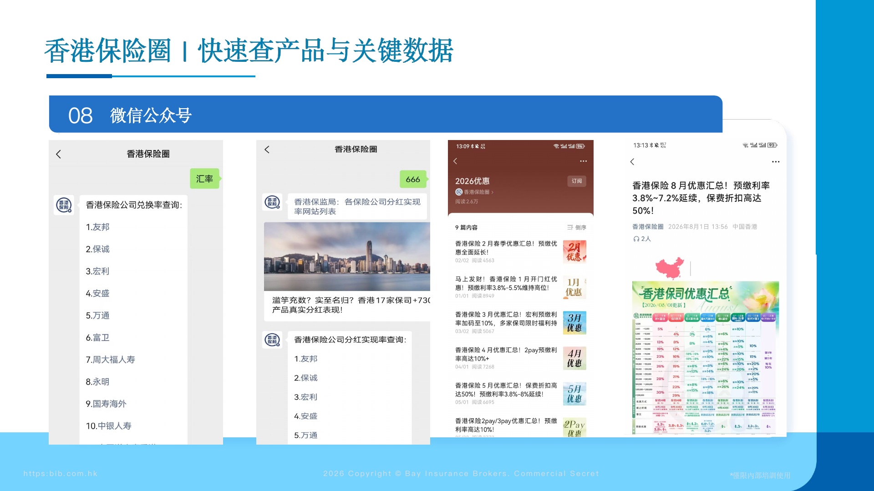Tap the green 666 message bubble

[x=413, y=179]
